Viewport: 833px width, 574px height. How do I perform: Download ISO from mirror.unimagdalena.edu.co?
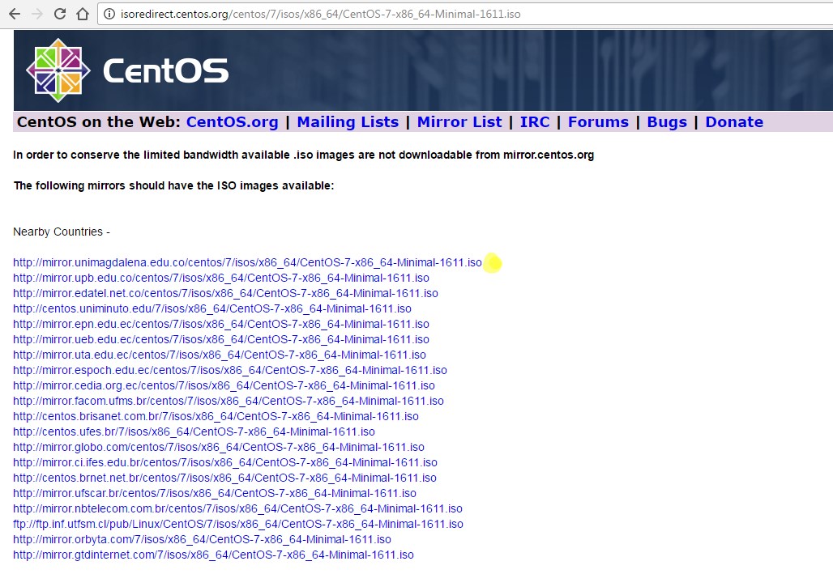[246, 262]
